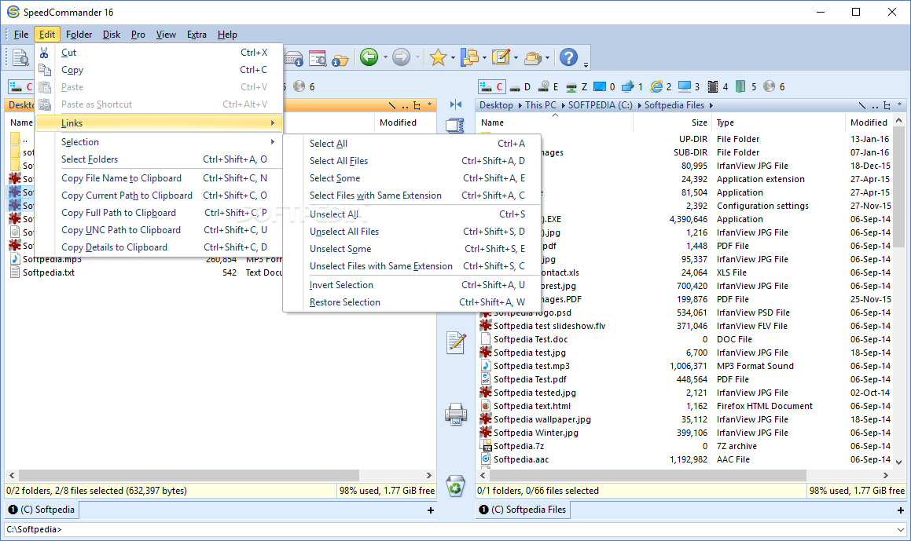Go back with the green arrow
Image resolution: width=911 pixels, height=541 pixels.
click(x=369, y=57)
